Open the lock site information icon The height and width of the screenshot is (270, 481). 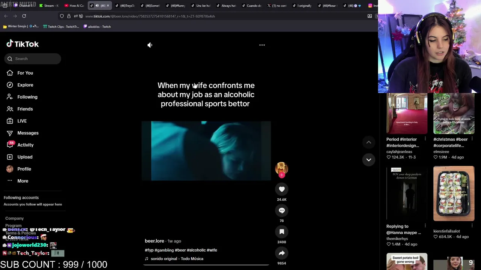click(x=69, y=16)
